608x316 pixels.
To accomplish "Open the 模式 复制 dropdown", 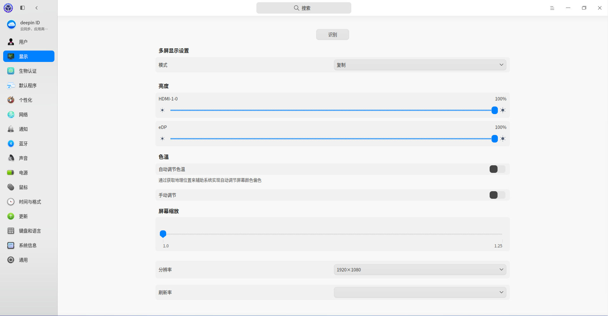I will 420,65.
